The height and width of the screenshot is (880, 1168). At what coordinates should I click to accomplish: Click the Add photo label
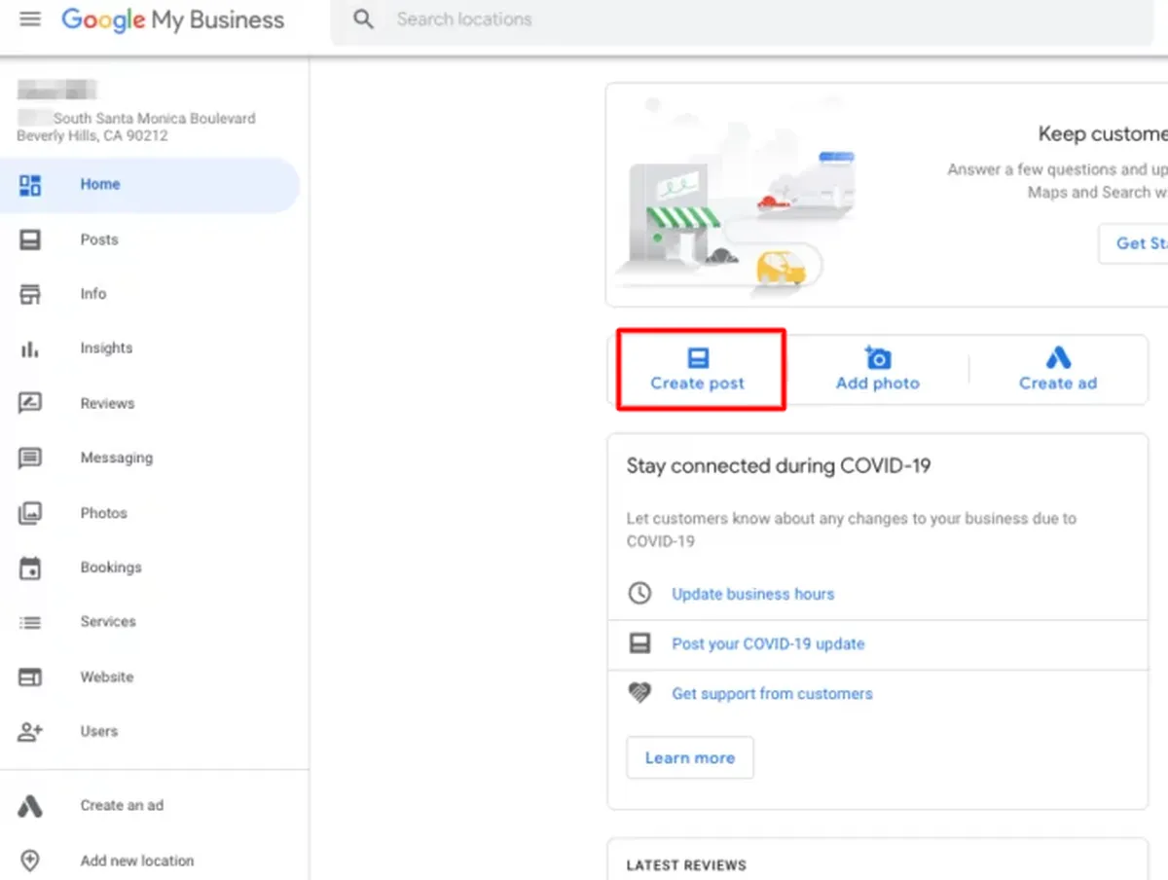(878, 384)
